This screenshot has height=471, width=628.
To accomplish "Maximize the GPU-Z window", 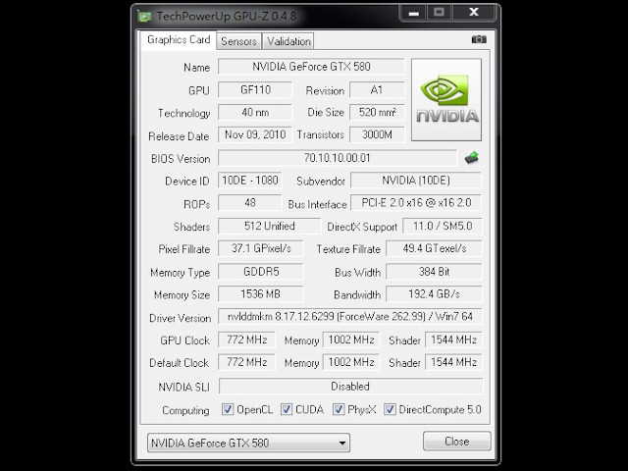I will pyautogui.click(x=440, y=13).
